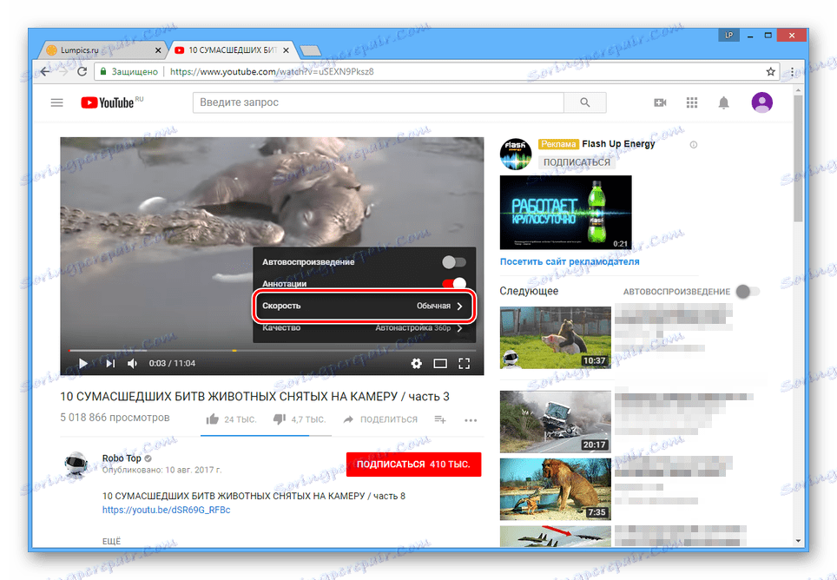
Task: Add the video to a playlist
Action: [440, 419]
